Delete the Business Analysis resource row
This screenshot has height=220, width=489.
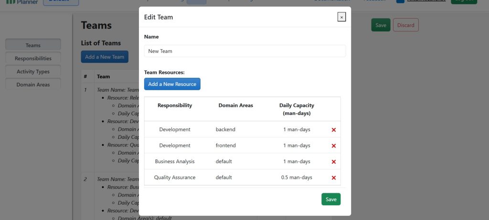333,162
